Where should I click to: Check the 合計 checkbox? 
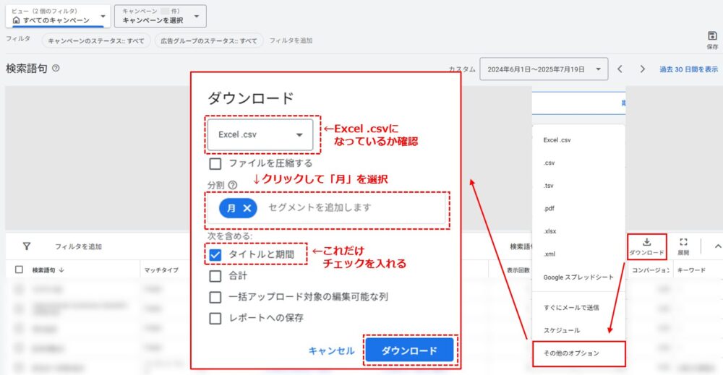(x=215, y=275)
